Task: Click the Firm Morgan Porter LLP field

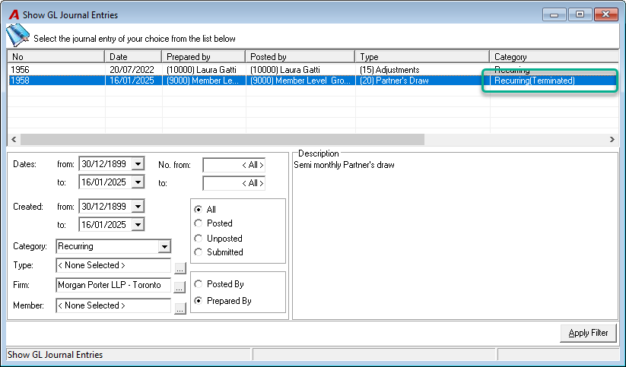Action: (x=113, y=285)
